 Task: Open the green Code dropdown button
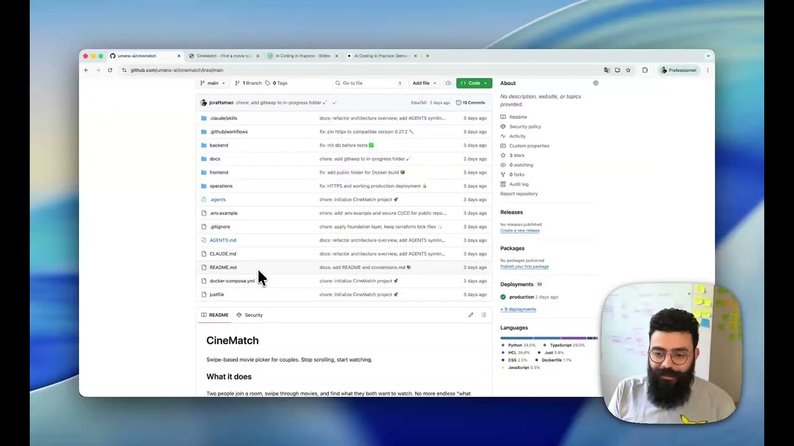click(x=474, y=83)
